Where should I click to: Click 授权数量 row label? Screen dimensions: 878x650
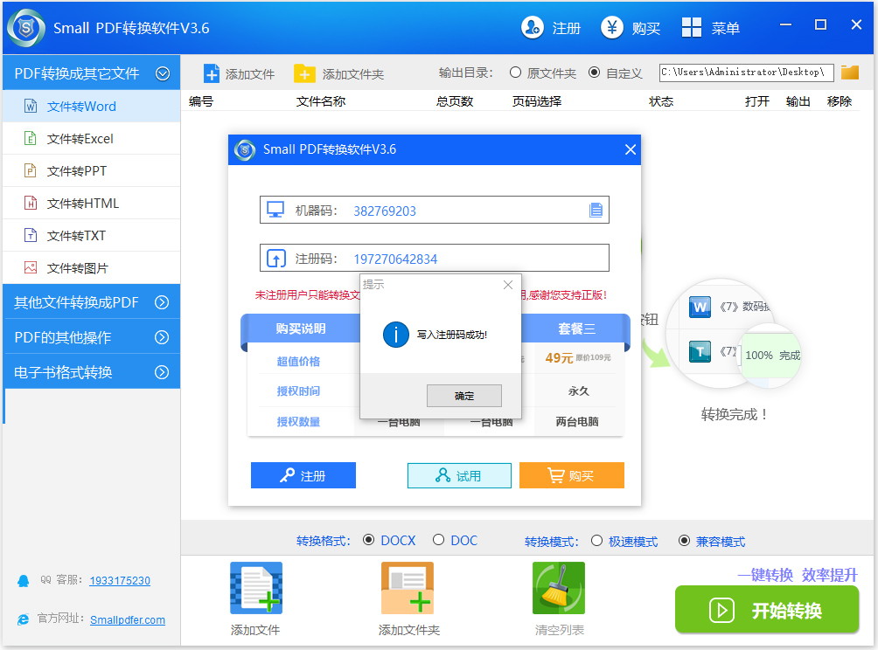pos(298,422)
